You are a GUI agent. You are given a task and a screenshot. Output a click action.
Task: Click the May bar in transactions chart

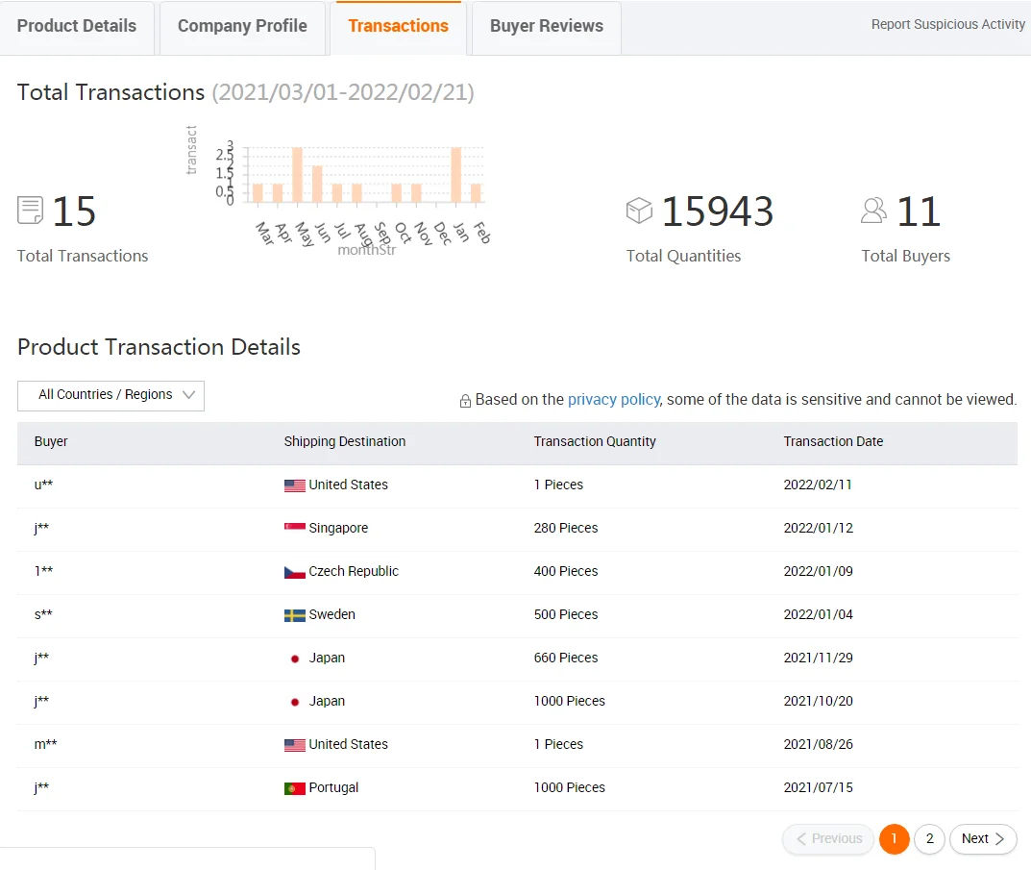(298, 175)
